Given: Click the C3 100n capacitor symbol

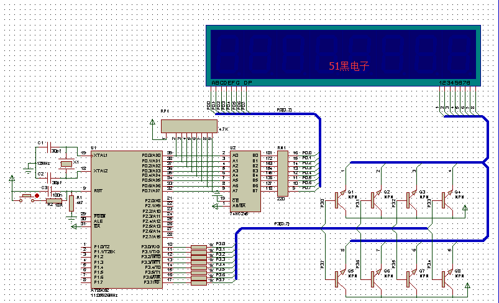Looking at the screenshot, I should coord(50,191).
